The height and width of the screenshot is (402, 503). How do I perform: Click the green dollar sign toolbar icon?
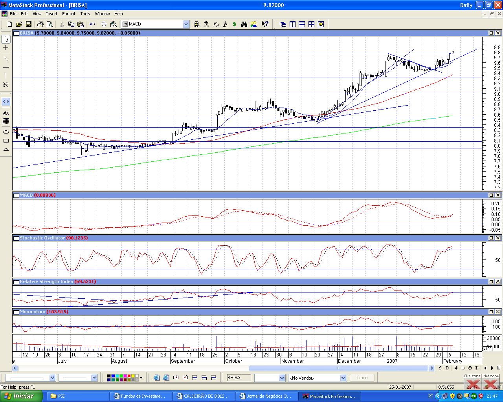(x=235, y=24)
